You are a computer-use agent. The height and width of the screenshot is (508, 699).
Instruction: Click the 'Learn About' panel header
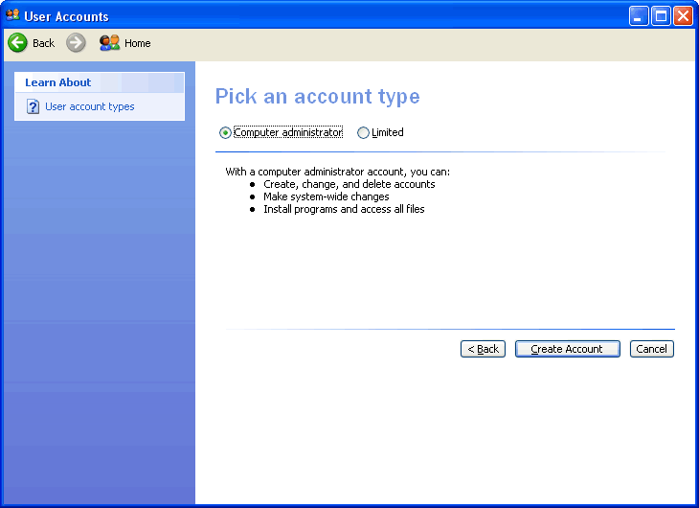58,82
